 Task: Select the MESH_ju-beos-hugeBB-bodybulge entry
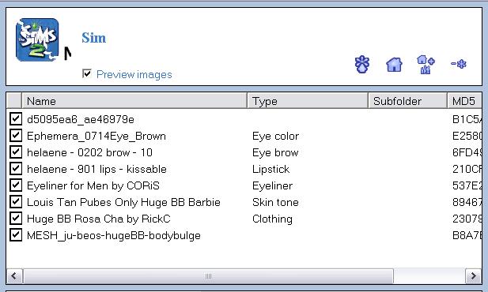(114, 235)
